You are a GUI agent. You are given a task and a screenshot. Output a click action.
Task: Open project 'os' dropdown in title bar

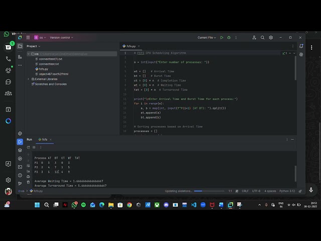[40, 38]
